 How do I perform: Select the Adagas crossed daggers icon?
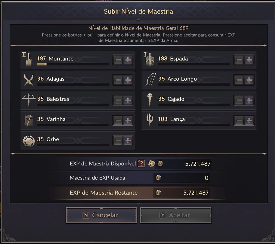(28, 80)
